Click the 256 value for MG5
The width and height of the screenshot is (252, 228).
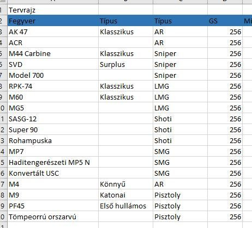tap(225, 108)
